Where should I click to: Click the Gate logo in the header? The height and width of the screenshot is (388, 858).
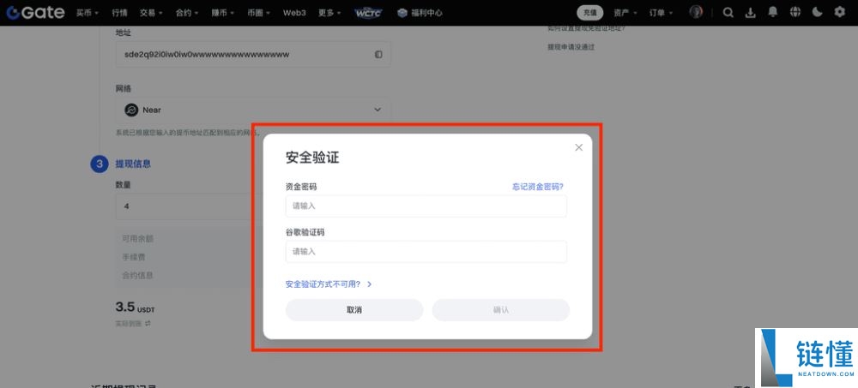point(35,13)
